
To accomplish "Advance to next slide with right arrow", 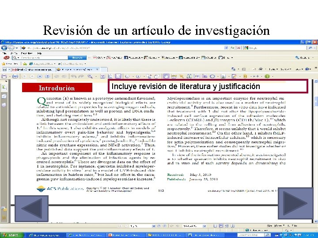I will [295, 203].
